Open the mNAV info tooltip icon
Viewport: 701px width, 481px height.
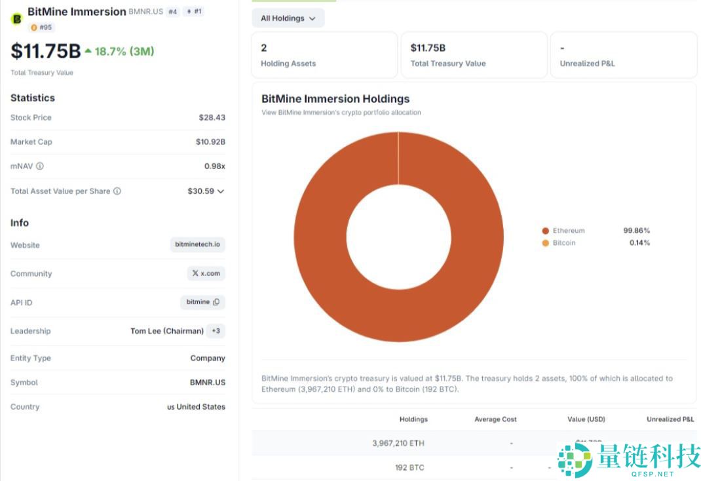point(40,166)
